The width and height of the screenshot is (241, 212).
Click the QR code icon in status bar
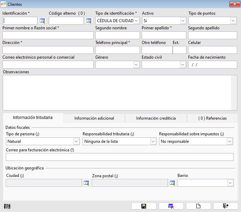(7, 206)
